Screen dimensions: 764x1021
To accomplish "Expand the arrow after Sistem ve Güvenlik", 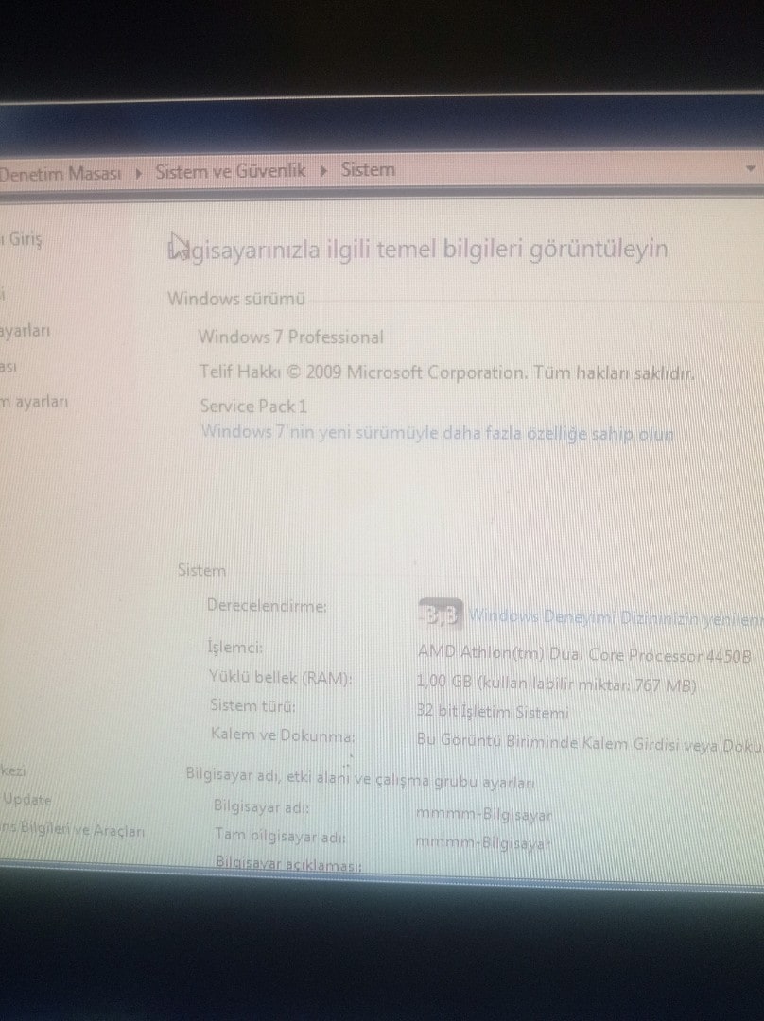I will point(323,172).
